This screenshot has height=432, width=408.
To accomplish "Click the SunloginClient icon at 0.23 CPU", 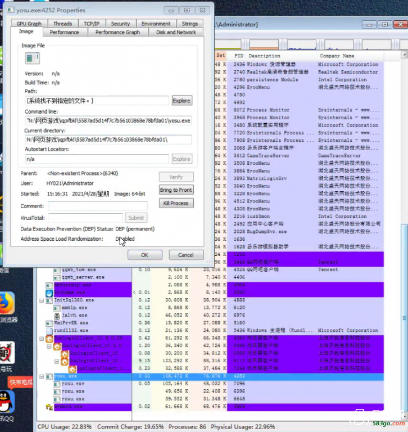I will [x=72, y=369].
